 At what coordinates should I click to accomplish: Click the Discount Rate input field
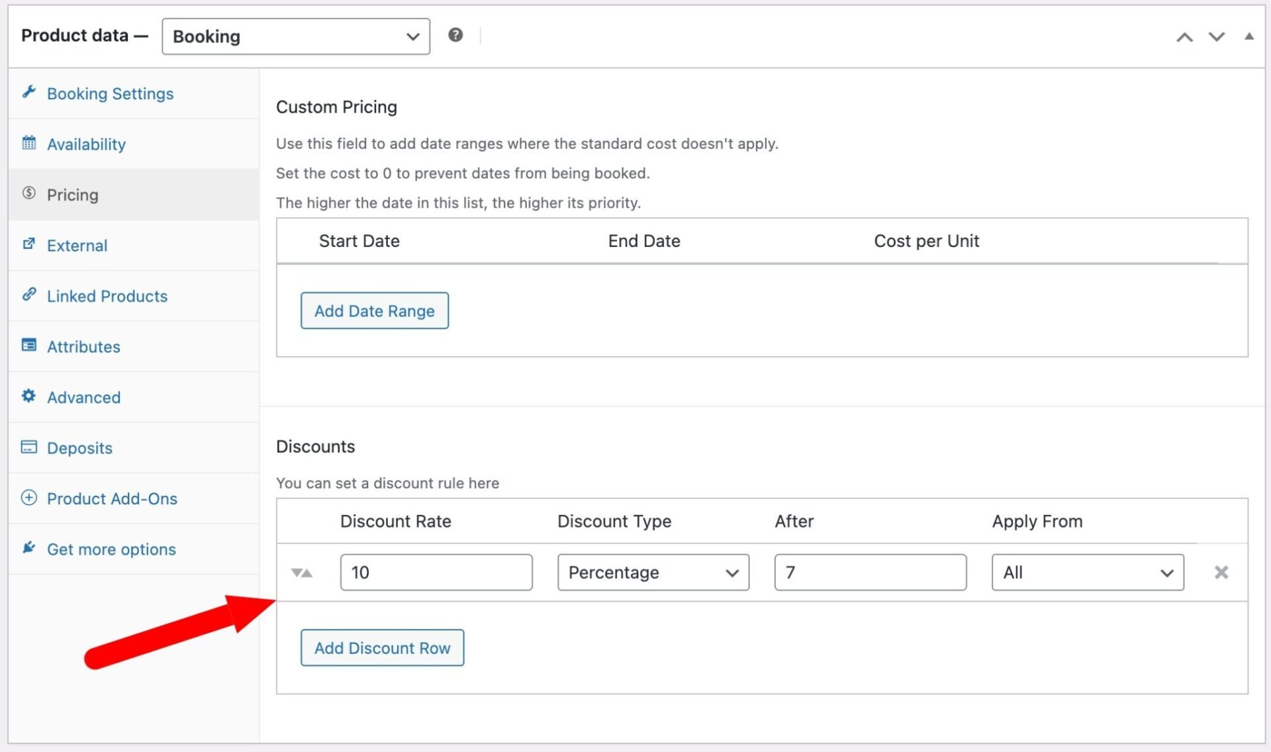click(x=436, y=573)
